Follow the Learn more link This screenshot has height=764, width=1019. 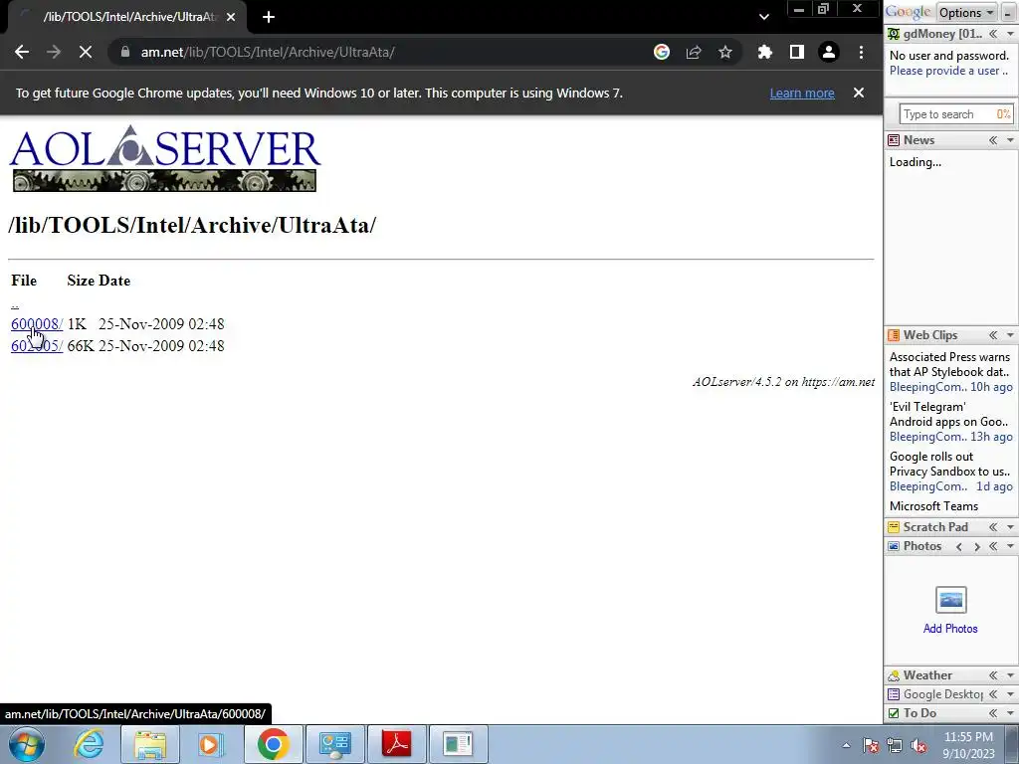tap(802, 93)
